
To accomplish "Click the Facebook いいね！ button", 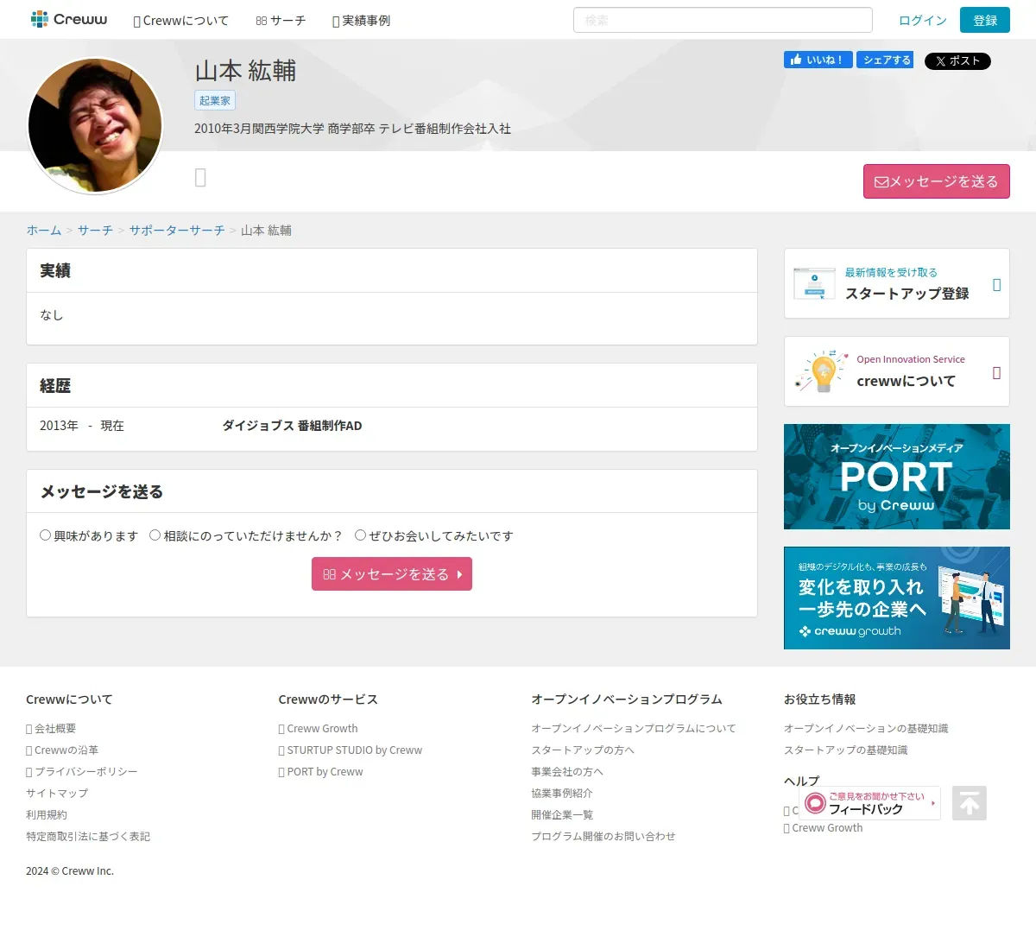I will point(818,60).
